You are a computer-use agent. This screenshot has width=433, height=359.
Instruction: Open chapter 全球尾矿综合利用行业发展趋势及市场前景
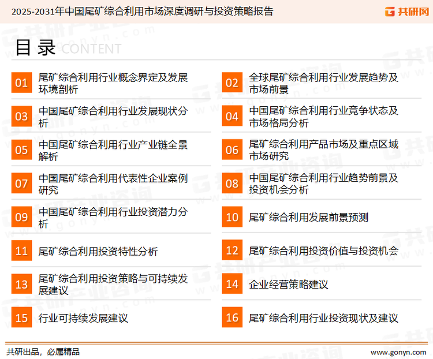click(323, 83)
